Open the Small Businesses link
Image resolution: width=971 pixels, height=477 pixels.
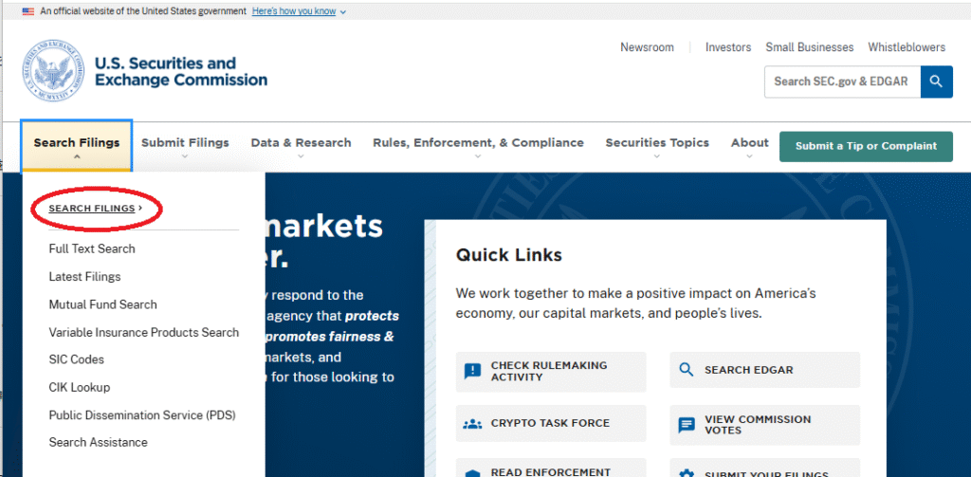(x=810, y=47)
